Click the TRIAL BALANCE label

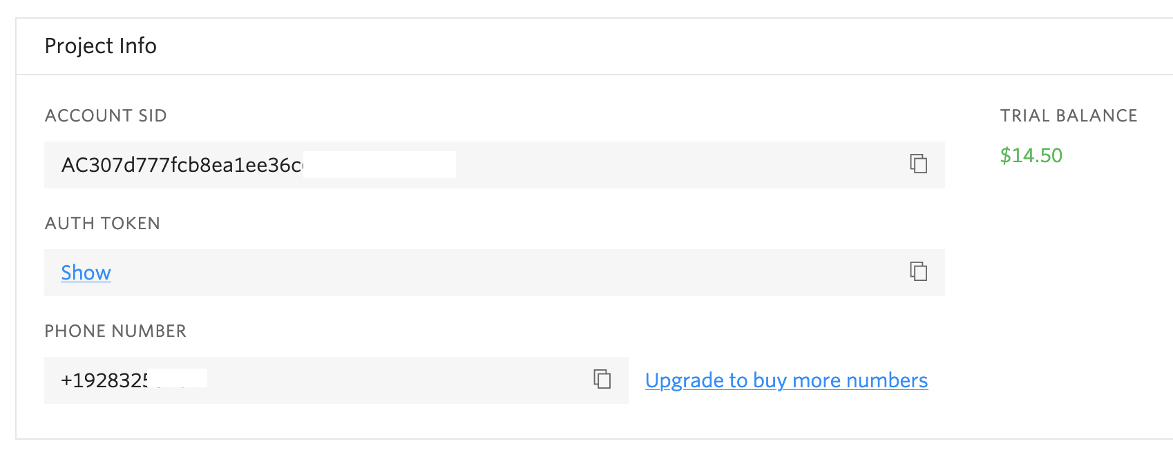click(1069, 115)
